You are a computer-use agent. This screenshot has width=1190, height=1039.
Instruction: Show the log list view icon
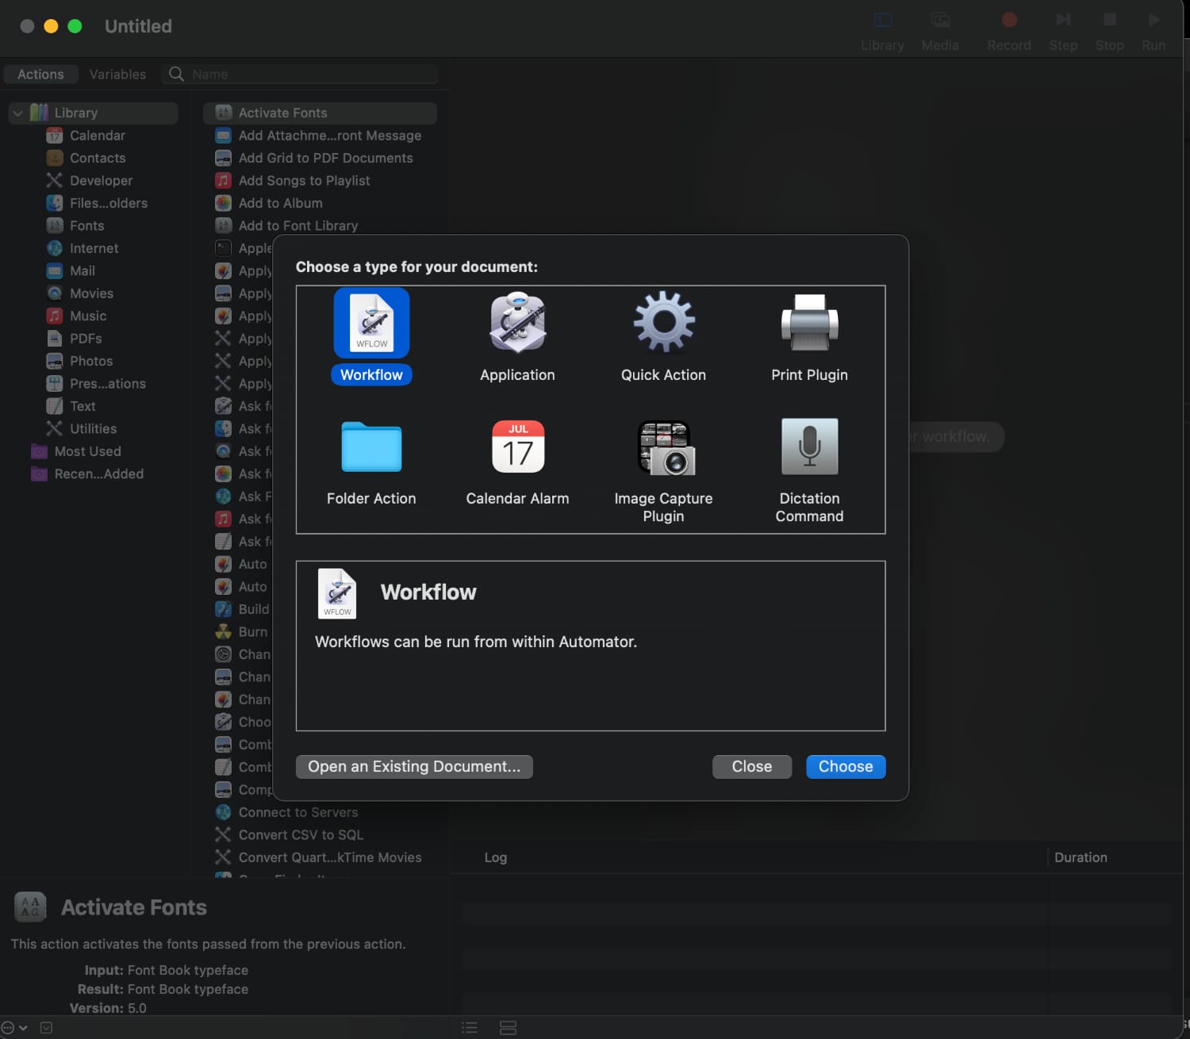pyautogui.click(x=470, y=1028)
